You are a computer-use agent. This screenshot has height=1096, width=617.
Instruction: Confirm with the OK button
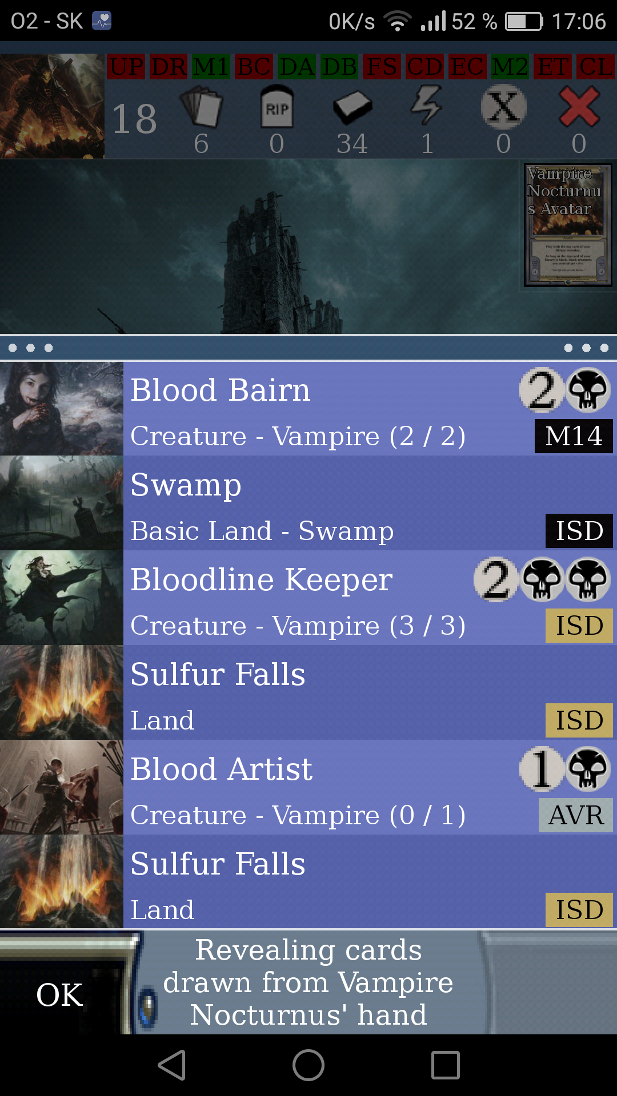(x=60, y=994)
